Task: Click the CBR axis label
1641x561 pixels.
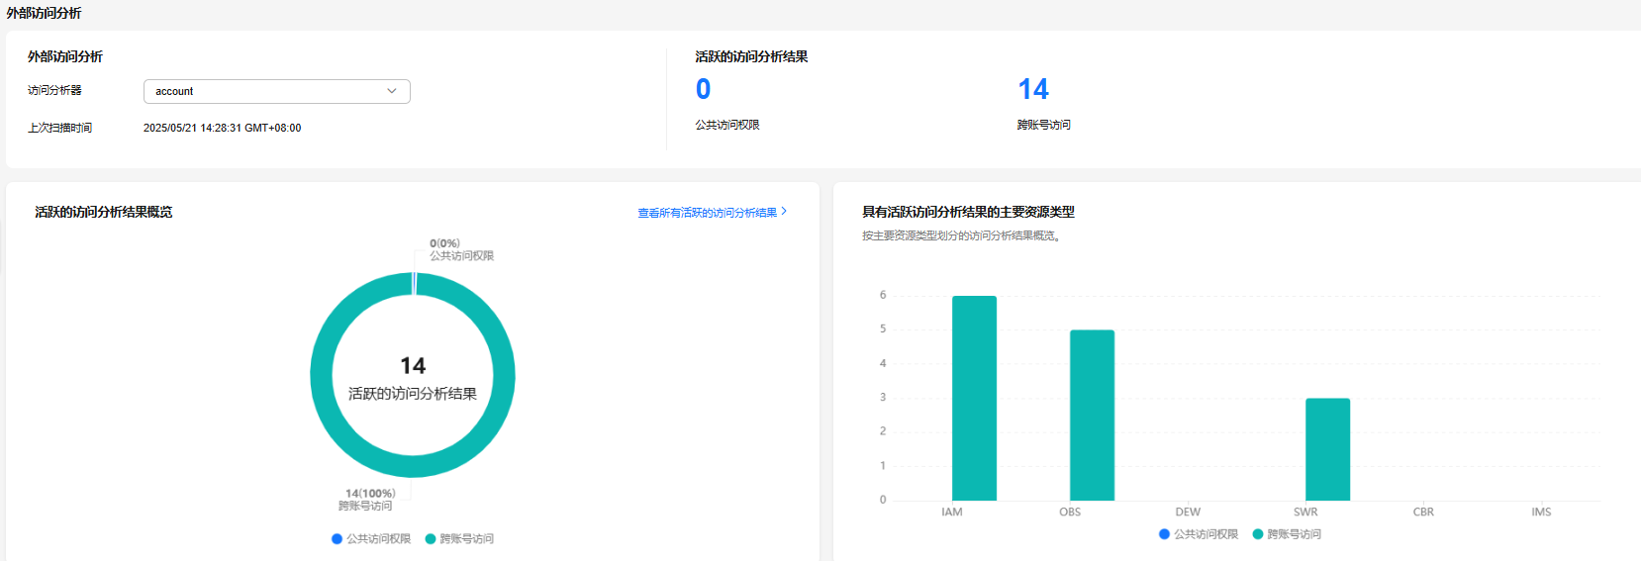Action: [1423, 513]
